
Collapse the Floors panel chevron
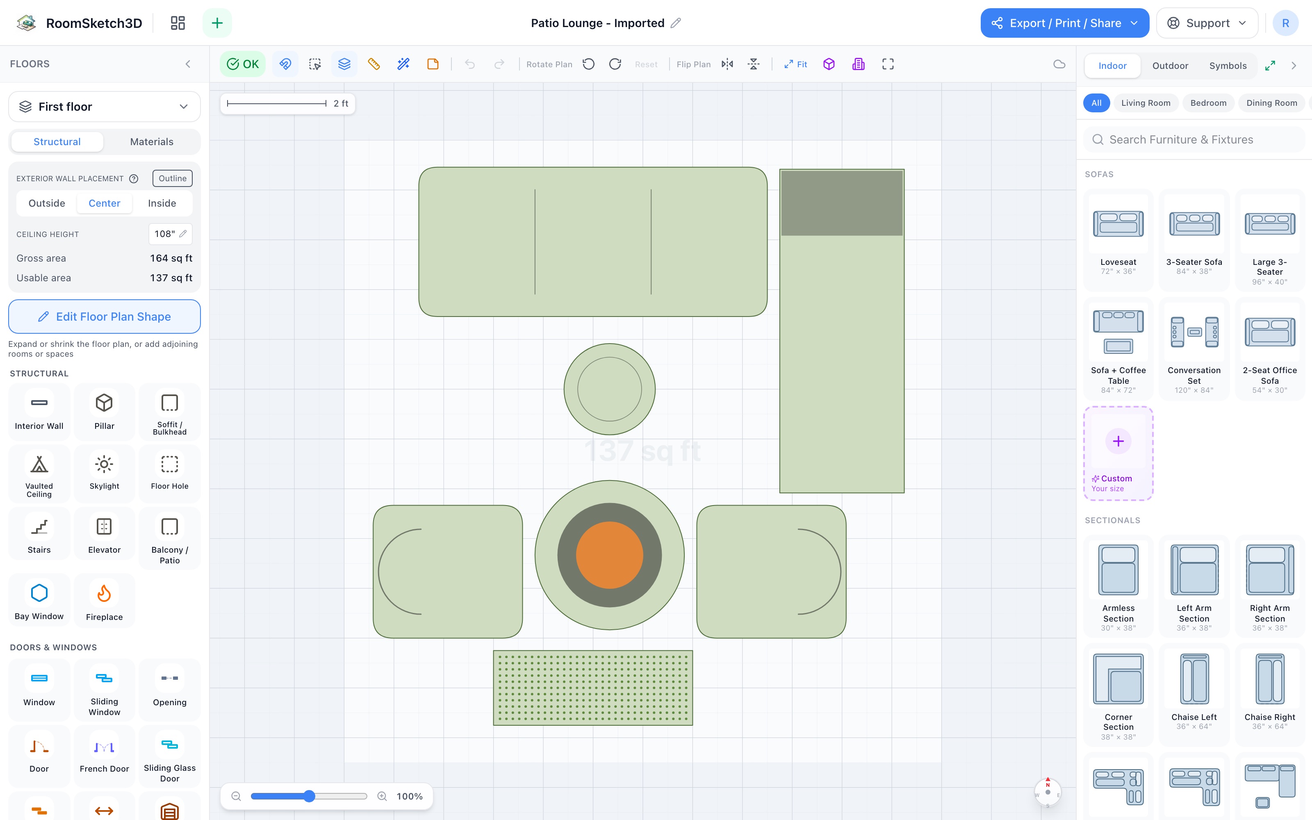pyautogui.click(x=188, y=64)
